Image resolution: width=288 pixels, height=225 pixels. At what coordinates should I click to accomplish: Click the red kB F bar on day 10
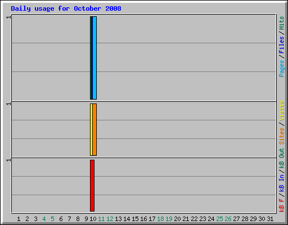tap(92, 186)
